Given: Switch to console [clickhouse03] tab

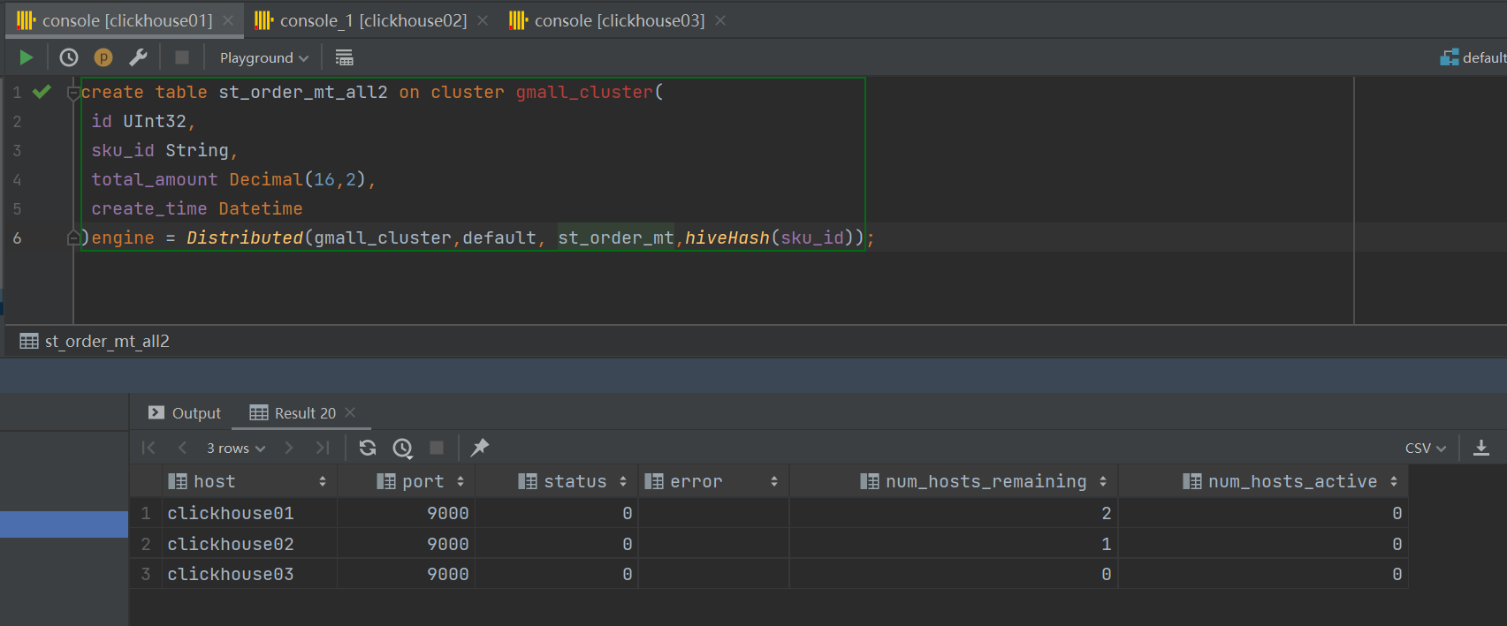Looking at the screenshot, I should 619,20.
